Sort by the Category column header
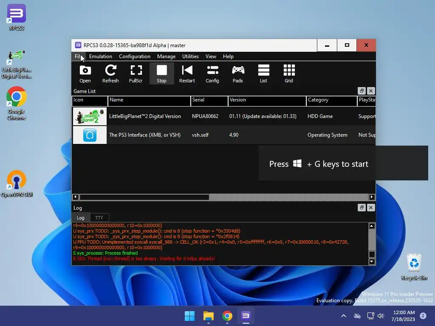Image resolution: width=435 pixels, height=326 pixels. [331, 101]
